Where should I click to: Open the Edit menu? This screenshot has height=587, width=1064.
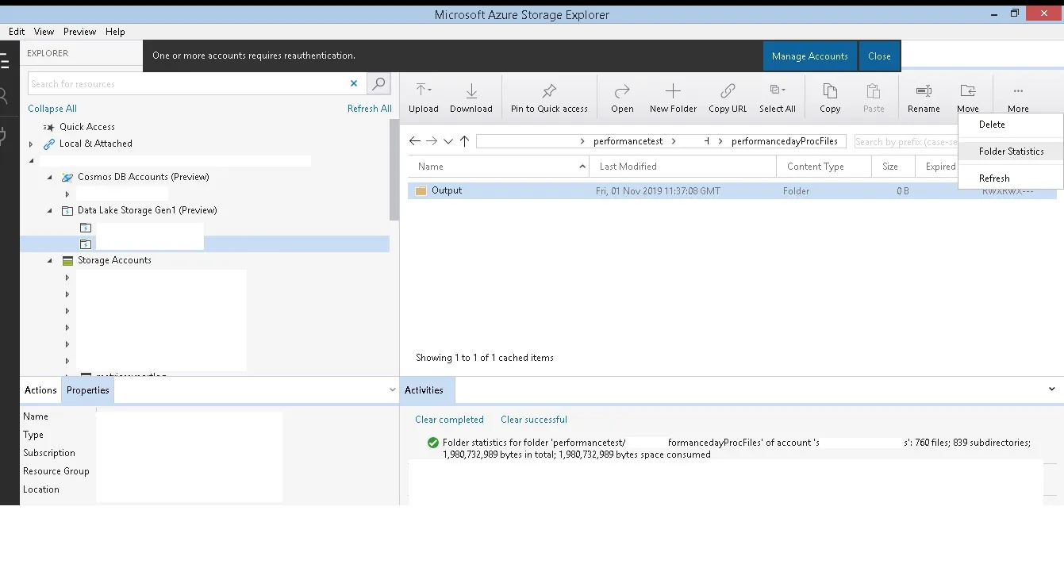[17, 32]
